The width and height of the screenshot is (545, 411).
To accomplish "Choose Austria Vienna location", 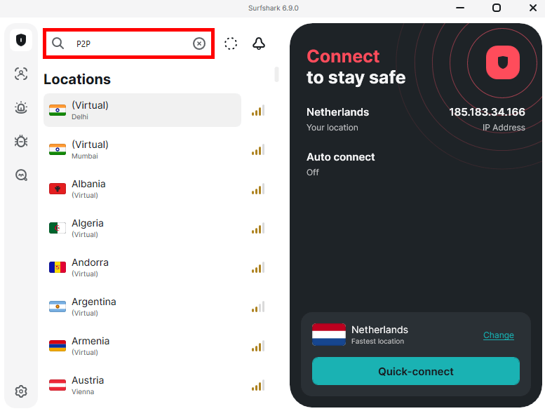I will pos(142,385).
